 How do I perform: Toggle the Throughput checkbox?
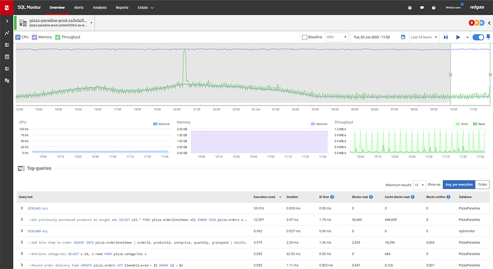58,37
